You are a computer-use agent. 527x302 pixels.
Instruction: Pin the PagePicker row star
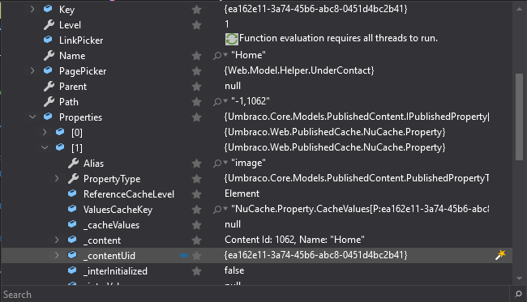click(x=197, y=70)
